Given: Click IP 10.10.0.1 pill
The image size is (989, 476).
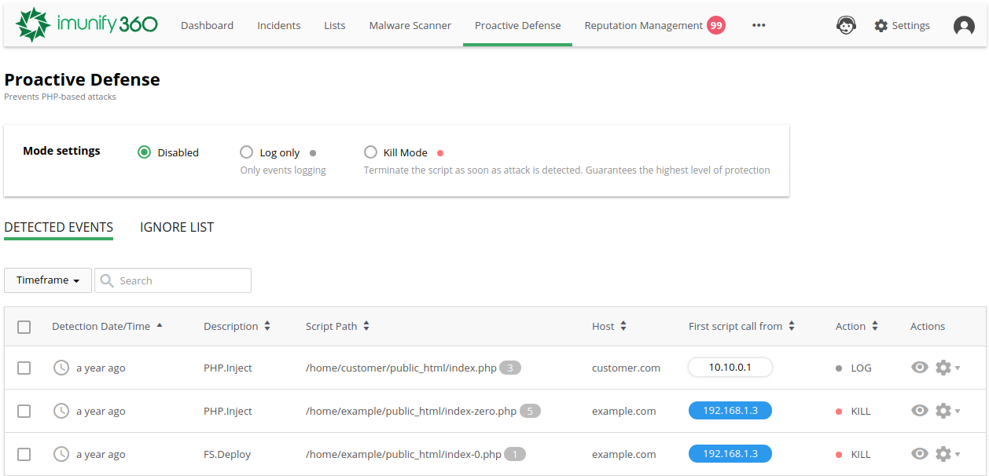Looking at the screenshot, I should (730, 368).
